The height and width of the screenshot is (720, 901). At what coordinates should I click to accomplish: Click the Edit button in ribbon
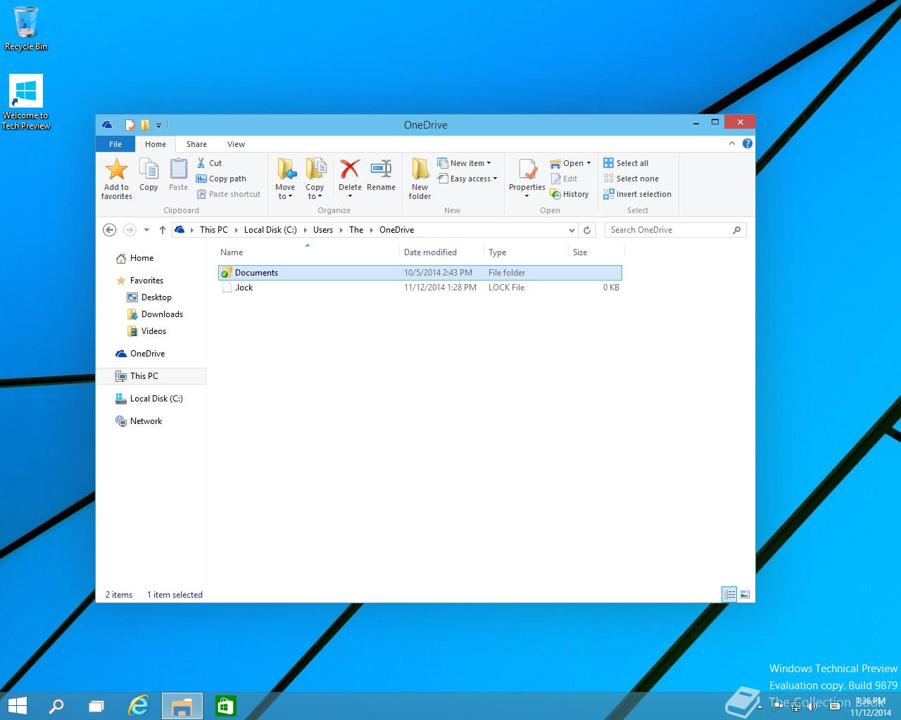pos(564,179)
